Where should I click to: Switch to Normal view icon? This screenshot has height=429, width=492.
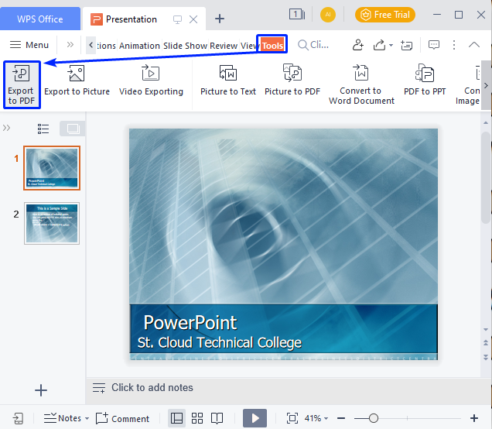(x=176, y=418)
